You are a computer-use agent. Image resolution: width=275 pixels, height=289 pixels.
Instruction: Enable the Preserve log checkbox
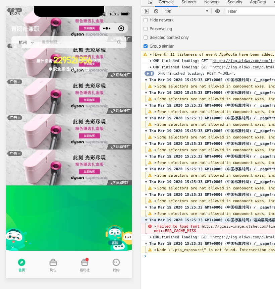coord(146,29)
